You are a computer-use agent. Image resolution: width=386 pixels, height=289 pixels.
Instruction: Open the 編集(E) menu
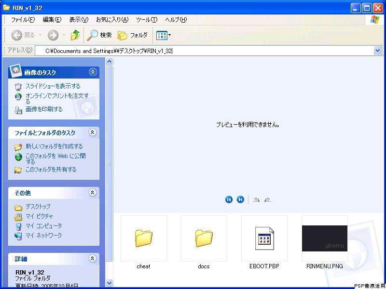tap(52, 20)
